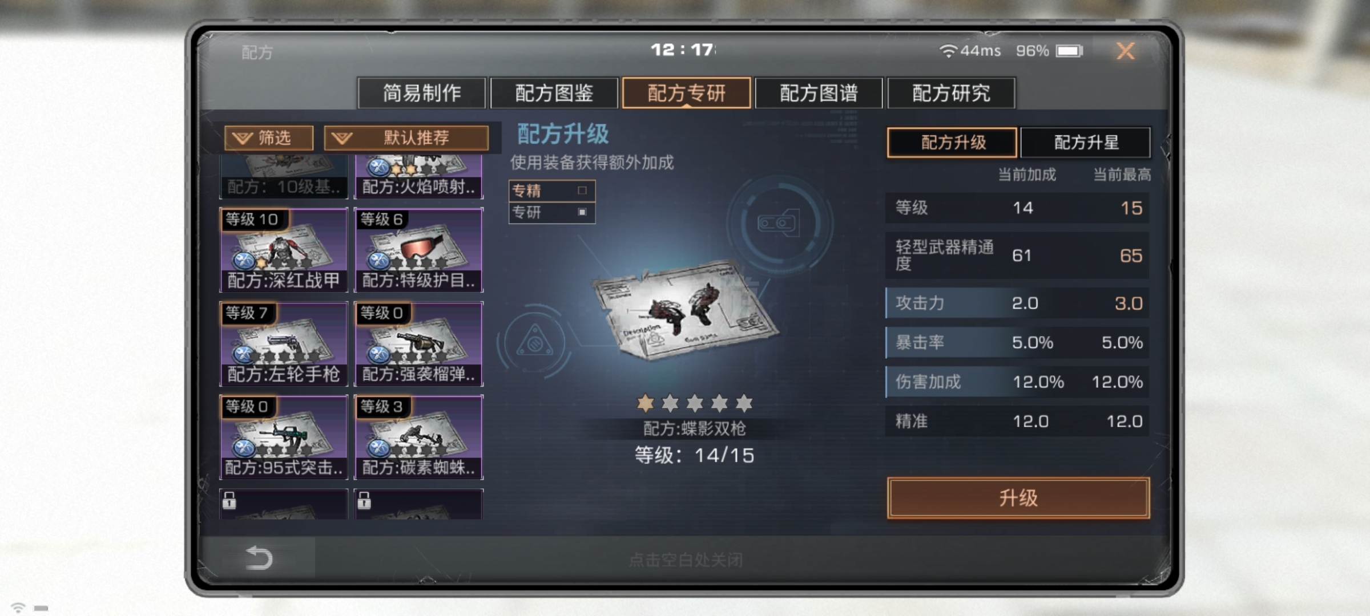This screenshot has width=1370, height=616.
Task: Click the 升级 upgrade button
Action: pyautogui.click(x=1018, y=498)
